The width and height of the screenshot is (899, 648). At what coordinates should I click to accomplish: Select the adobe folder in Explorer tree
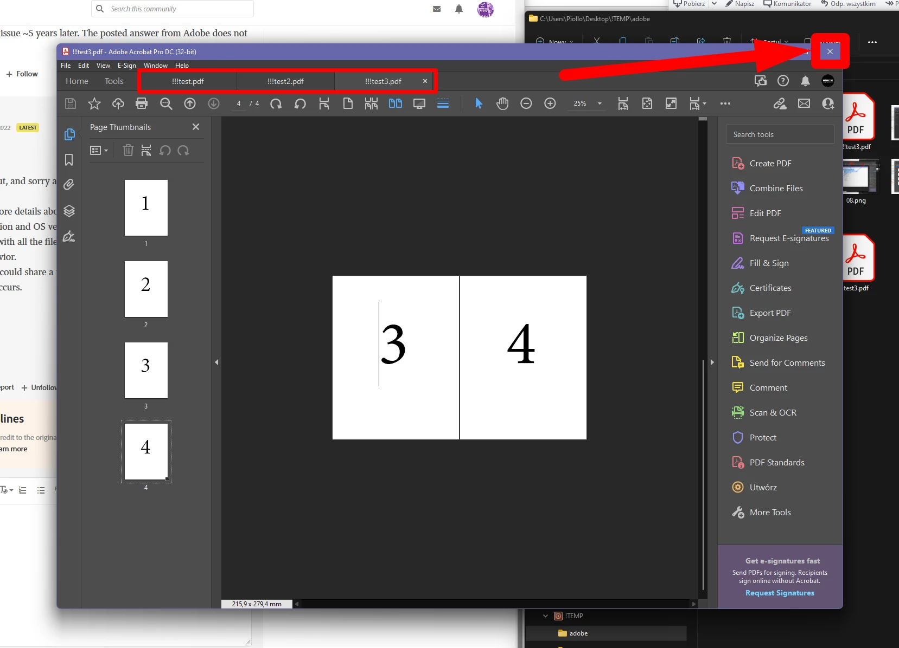[x=606, y=633]
